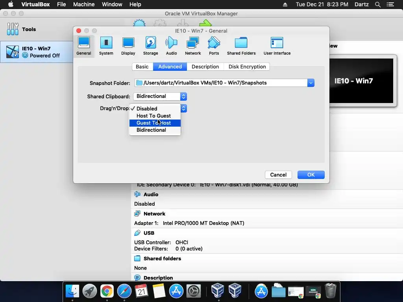This screenshot has height=302, width=403.
Task: Click the Network section icon in details pane
Action: [x=137, y=214]
